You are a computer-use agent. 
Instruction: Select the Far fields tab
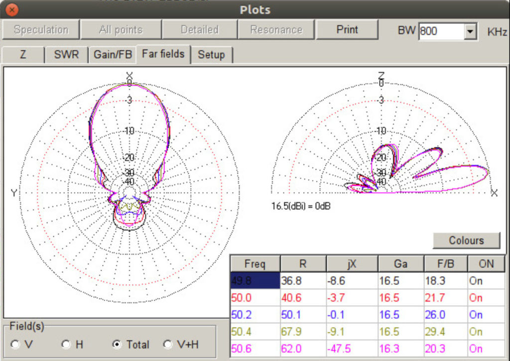[163, 54]
